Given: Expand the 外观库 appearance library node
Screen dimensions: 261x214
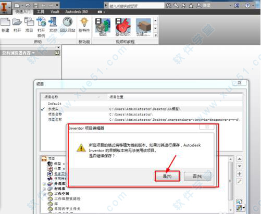Looking at the screenshot, I should tap(44, 184).
